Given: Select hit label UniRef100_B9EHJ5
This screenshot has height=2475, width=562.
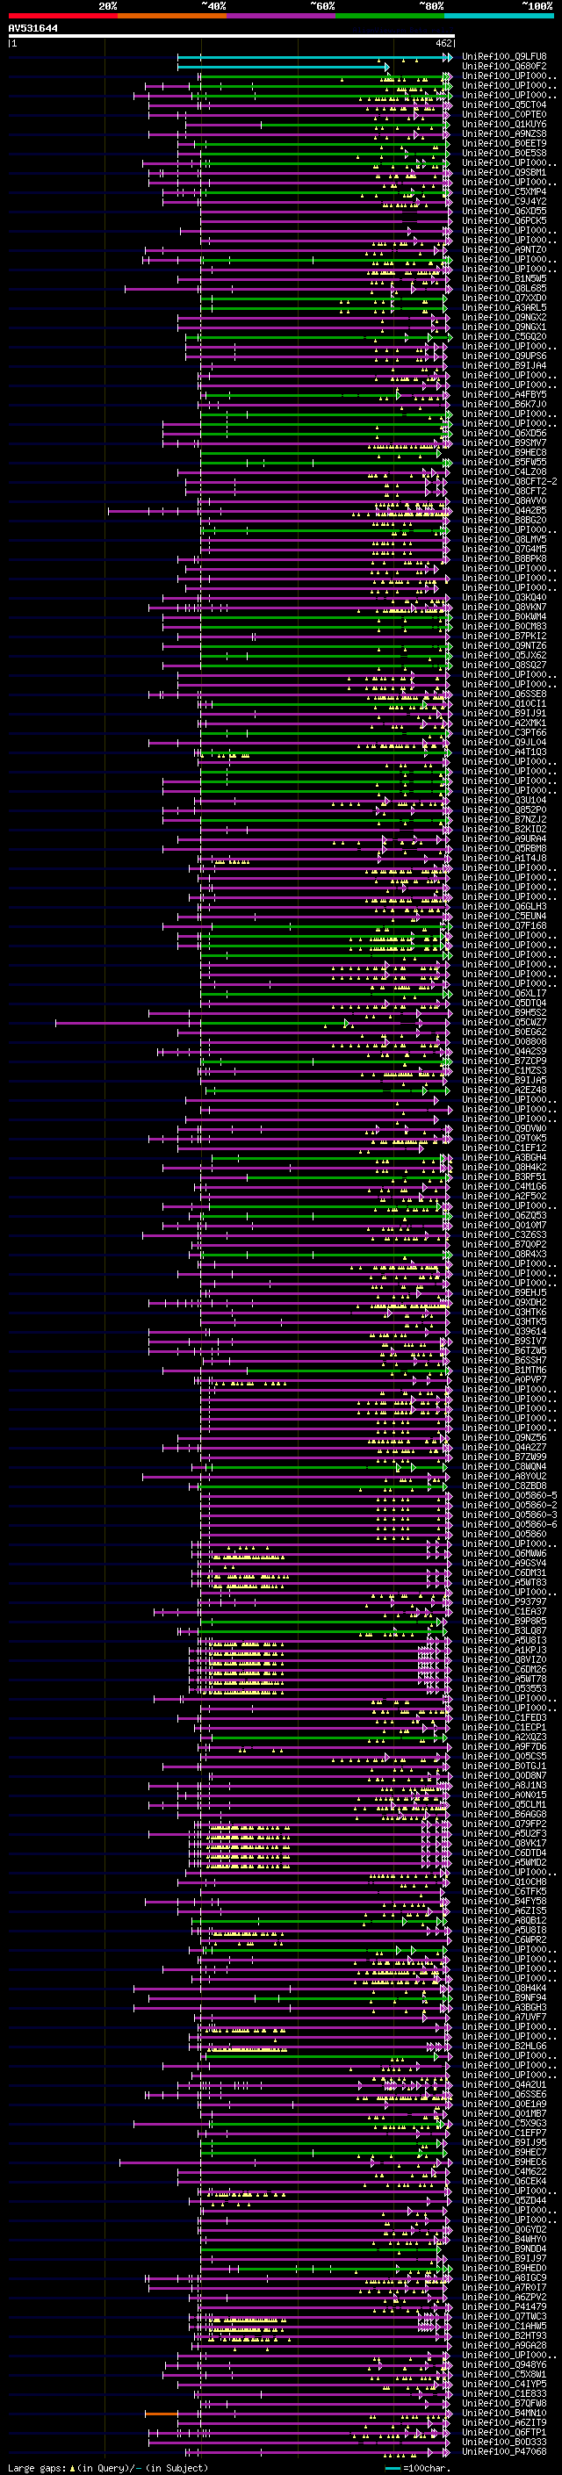Looking at the screenshot, I should [x=504, y=1292].
